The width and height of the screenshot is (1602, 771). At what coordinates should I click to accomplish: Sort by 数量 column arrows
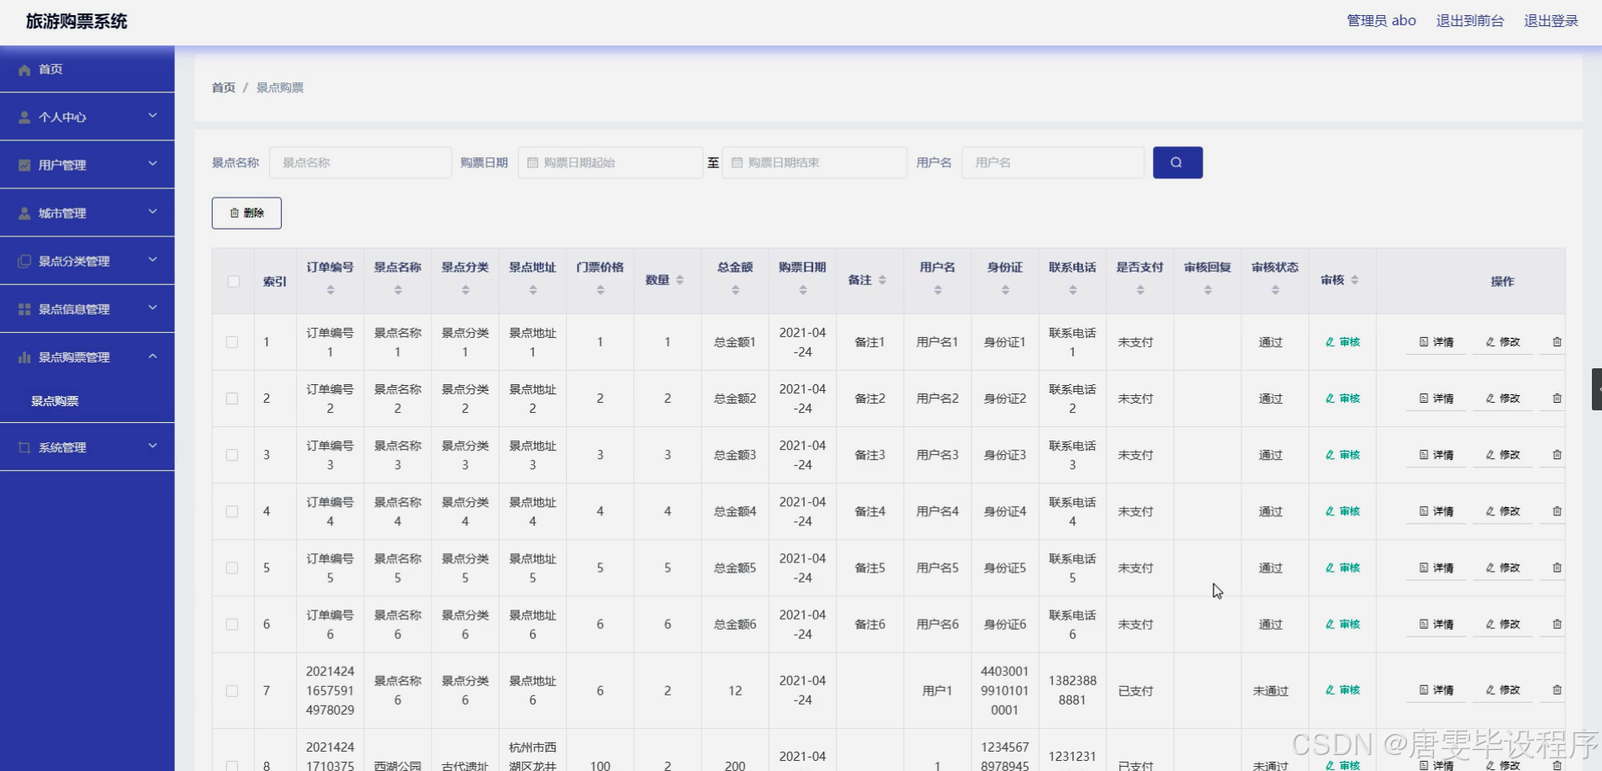pos(679,280)
